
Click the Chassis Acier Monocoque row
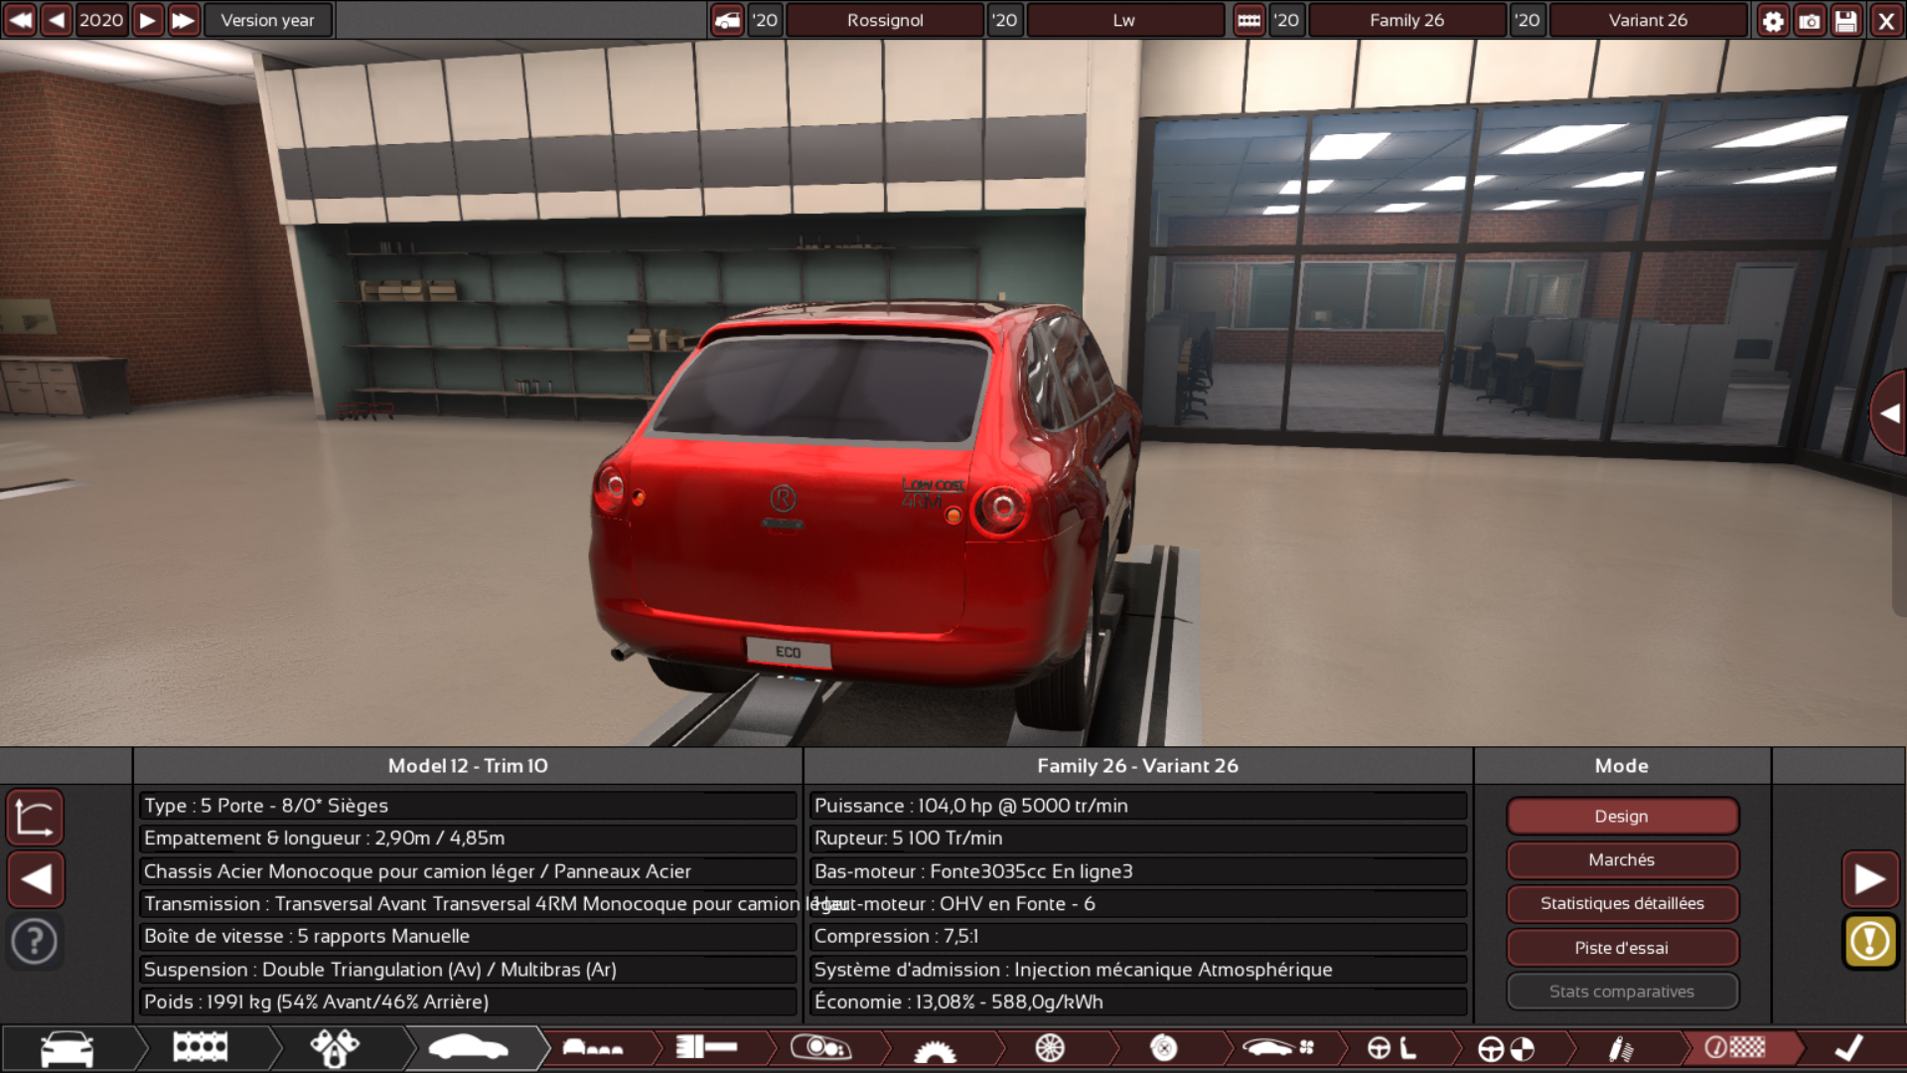point(468,871)
